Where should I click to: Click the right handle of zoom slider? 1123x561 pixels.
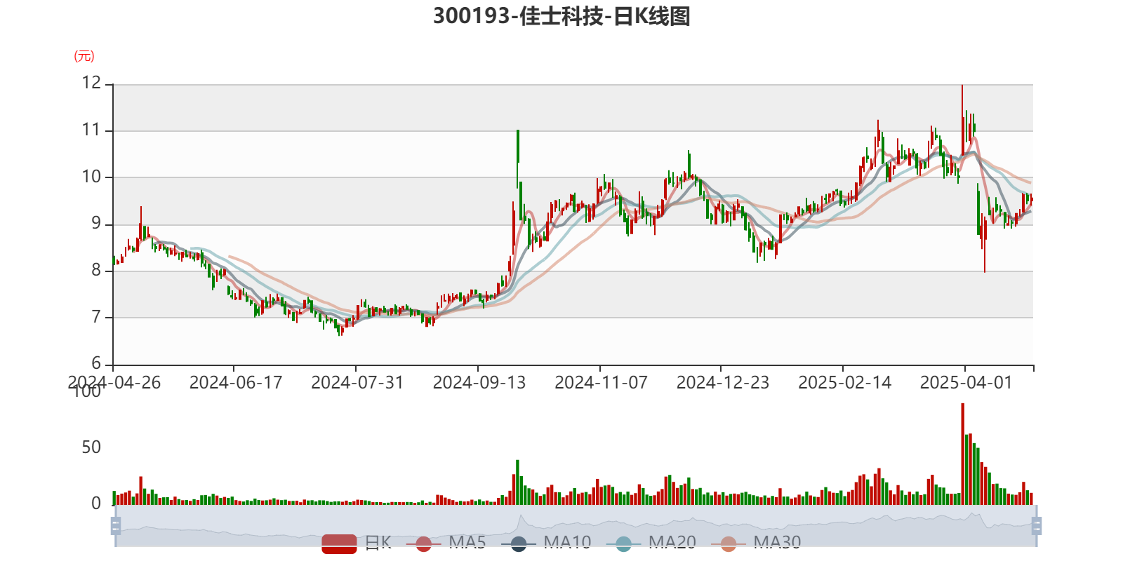(x=1038, y=526)
